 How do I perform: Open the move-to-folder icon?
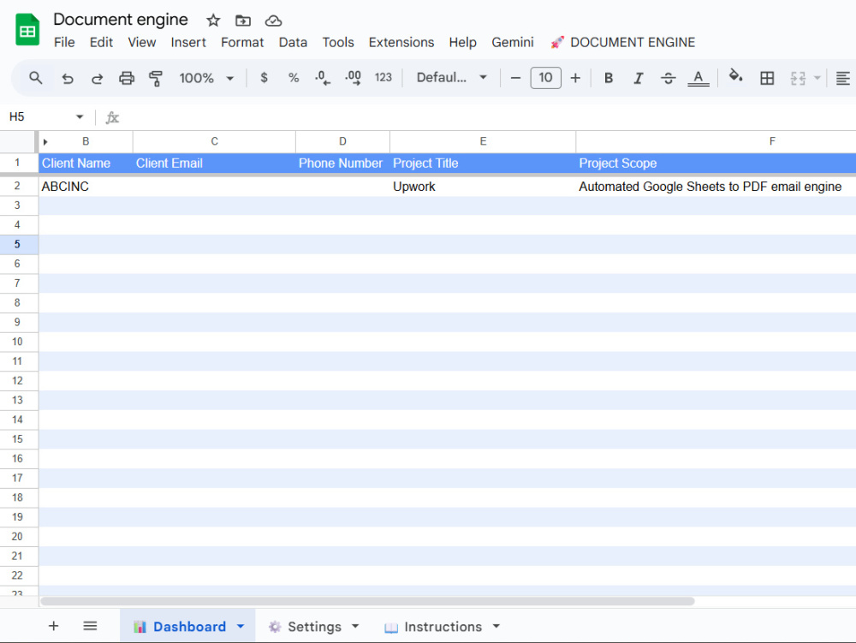click(243, 21)
